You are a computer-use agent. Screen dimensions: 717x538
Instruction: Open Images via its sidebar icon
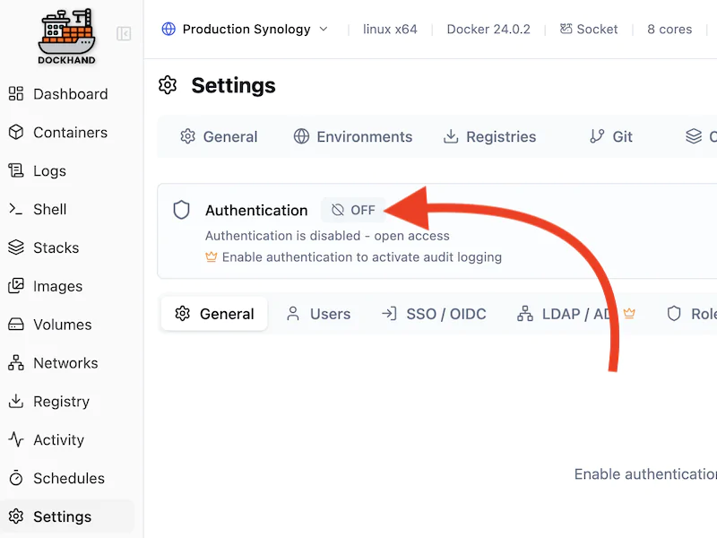tap(16, 286)
